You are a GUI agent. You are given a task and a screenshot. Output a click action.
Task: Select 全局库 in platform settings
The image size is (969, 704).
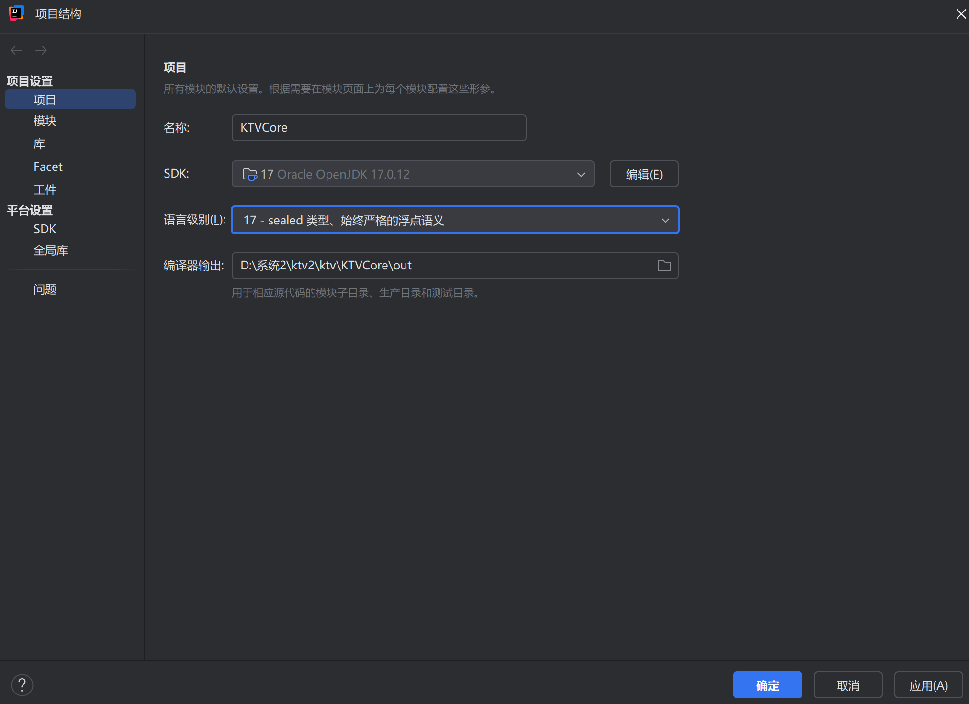[x=51, y=250]
